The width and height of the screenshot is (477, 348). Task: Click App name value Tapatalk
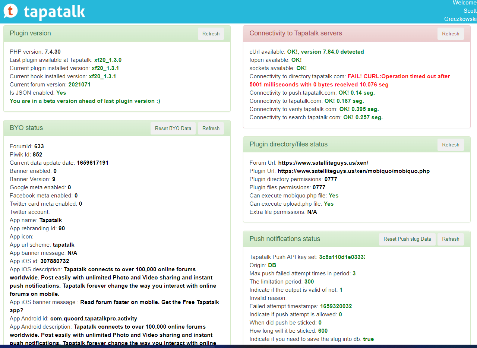pos(51,220)
